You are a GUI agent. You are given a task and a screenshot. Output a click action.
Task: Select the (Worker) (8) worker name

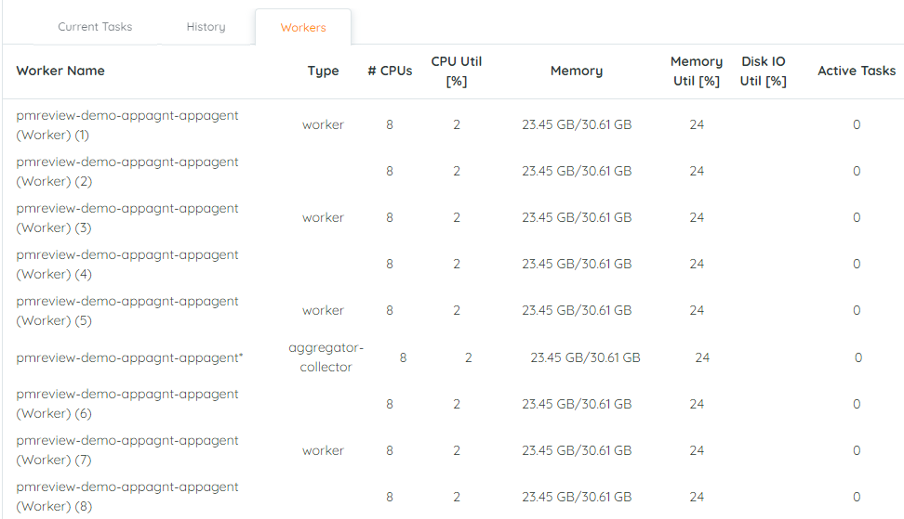click(127, 497)
